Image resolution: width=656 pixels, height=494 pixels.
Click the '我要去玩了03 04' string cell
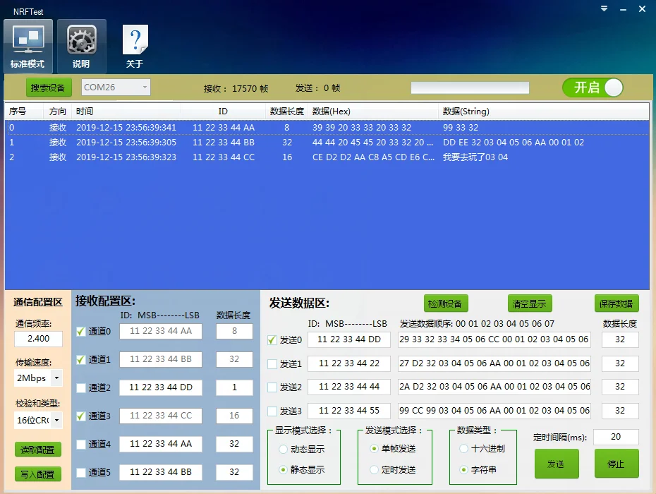coord(475,157)
